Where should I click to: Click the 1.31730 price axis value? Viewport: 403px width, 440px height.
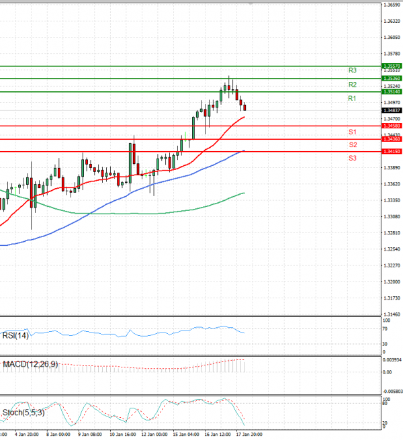[x=392, y=298]
